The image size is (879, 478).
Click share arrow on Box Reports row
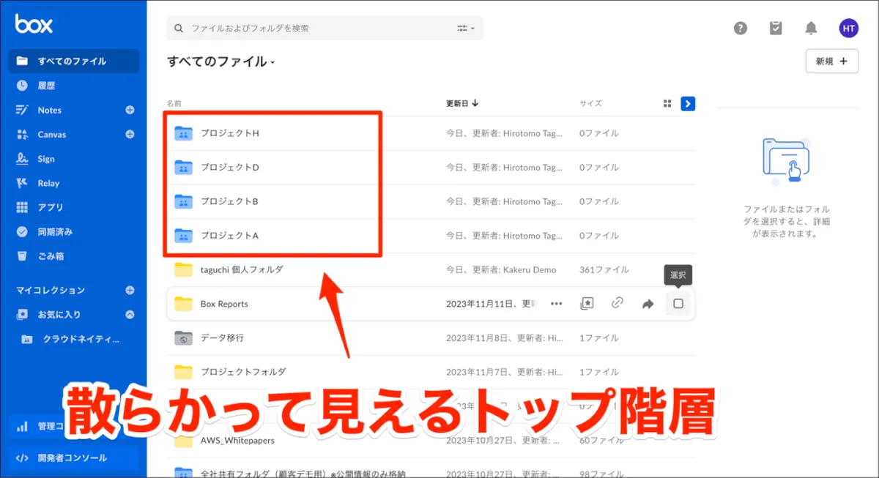(648, 304)
